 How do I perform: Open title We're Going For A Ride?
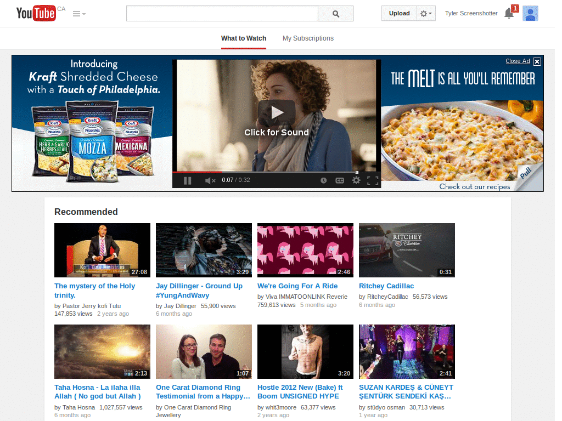coord(297,286)
